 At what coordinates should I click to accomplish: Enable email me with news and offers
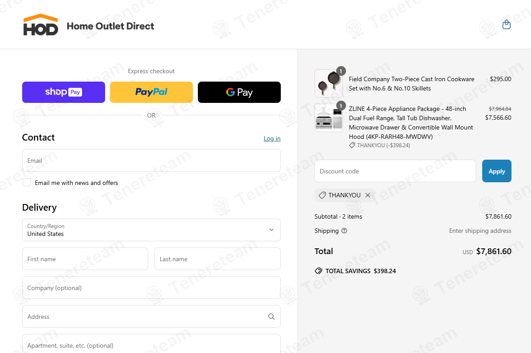tap(27, 183)
